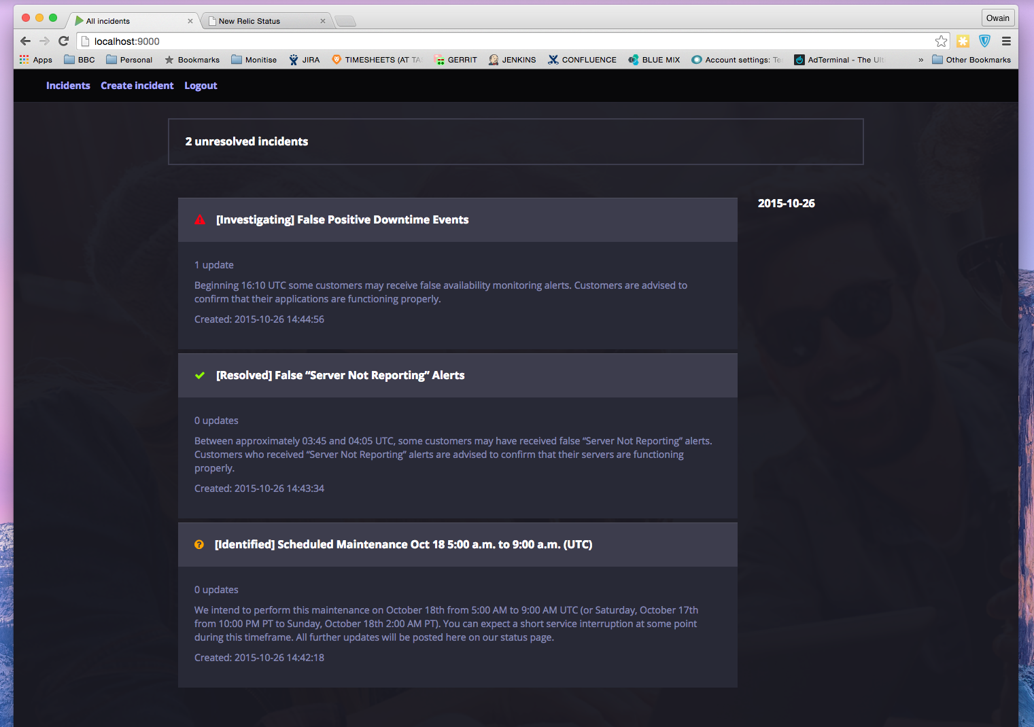
Task: Click the red warning triangle on Investigating incident
Action: (200, 219)
